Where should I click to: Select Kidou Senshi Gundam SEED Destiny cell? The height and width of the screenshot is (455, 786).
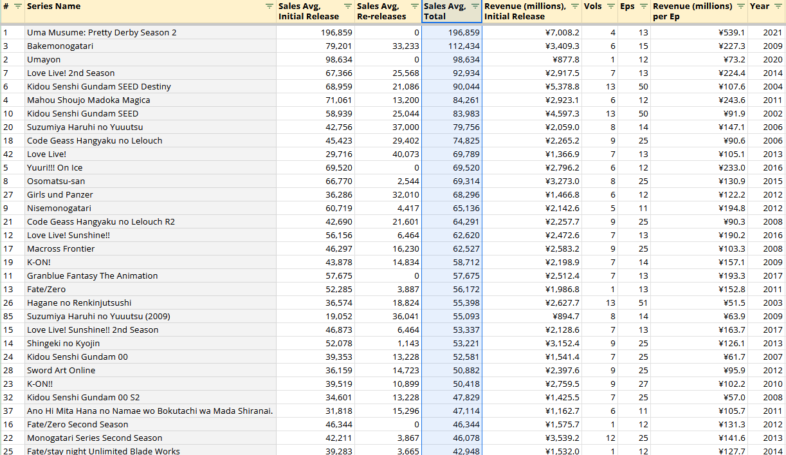151,86
